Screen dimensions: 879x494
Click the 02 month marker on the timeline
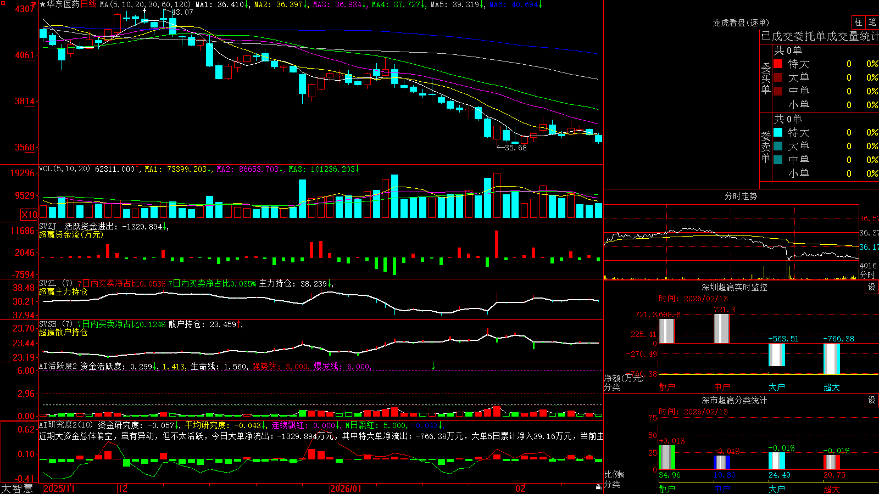tap(520, 489)
